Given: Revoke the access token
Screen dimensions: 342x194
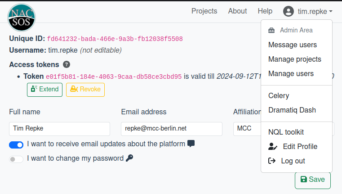Looking at the screenshot, I should [x=85, y=90].
